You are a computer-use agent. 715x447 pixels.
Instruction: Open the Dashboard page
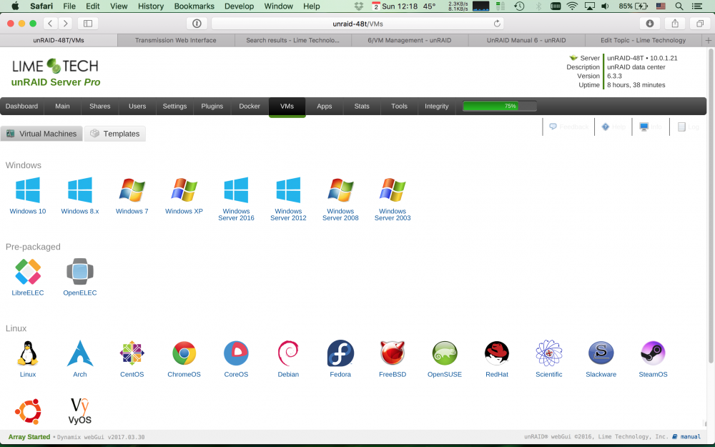21,107
